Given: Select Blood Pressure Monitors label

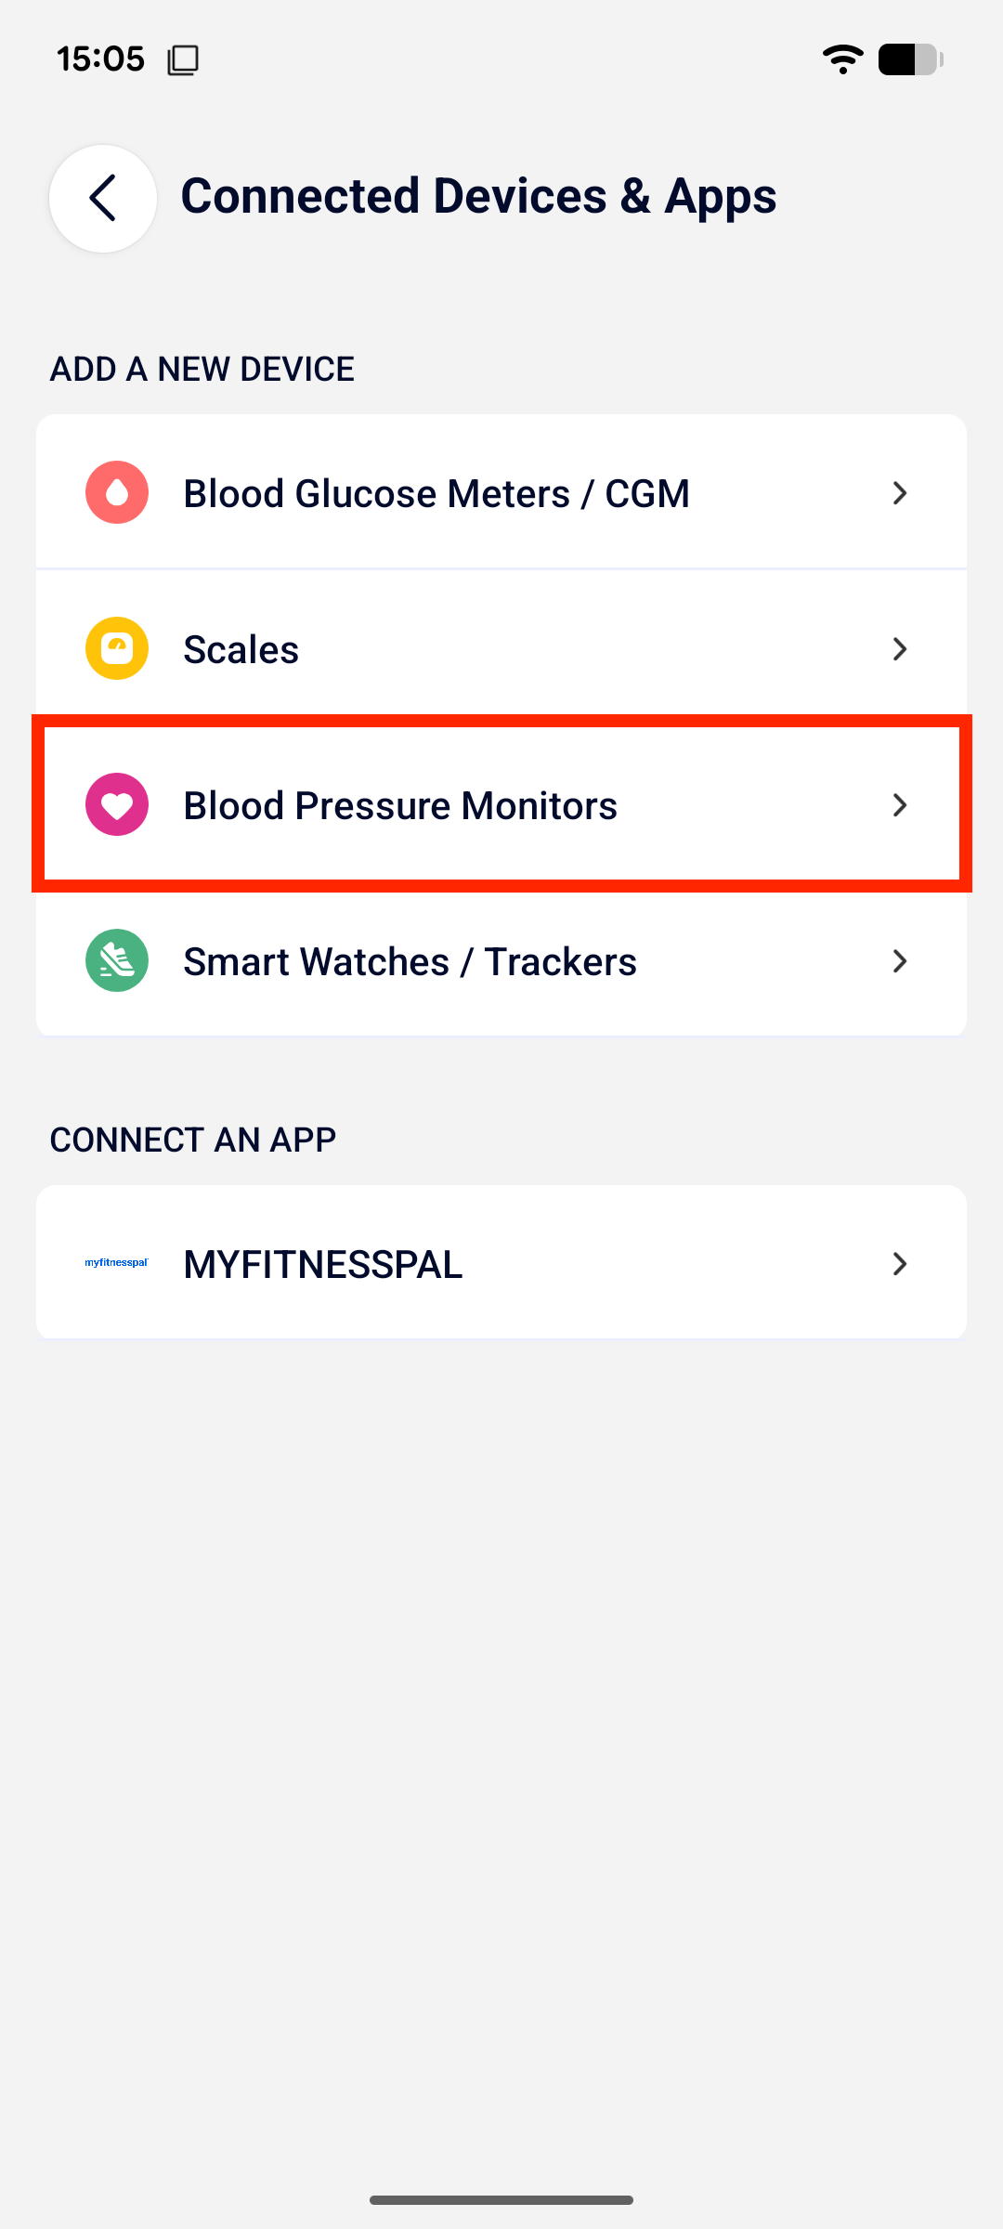Looking at the screenshot, I should (400, 805).
